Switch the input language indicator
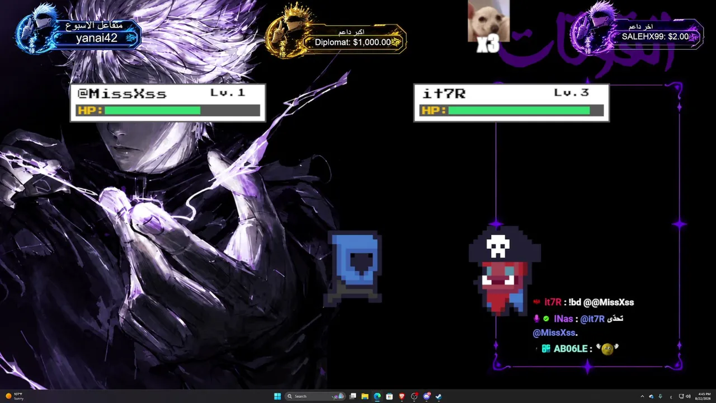Image resolution: width=716 pixels, height=403 pixels. (671, 396)
